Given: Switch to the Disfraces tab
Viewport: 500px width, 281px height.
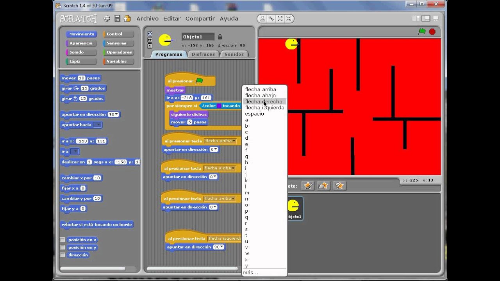Looking at the screenshot, I should pyautogui.click(x=203, y=54).
